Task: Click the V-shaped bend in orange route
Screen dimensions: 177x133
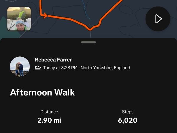Action: (91, 29)
